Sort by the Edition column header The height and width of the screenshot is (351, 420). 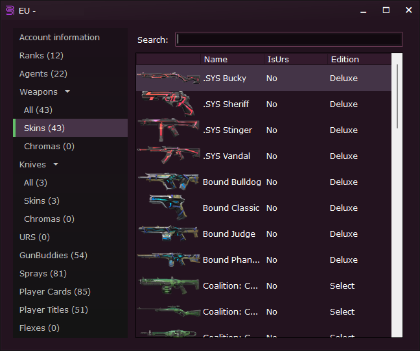click(359, 59)
